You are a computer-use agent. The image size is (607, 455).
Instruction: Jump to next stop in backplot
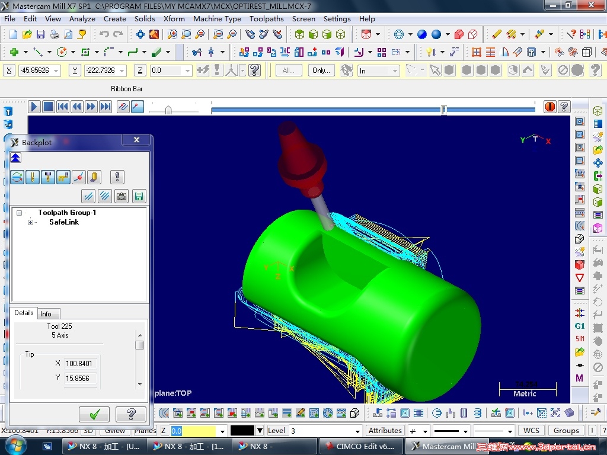pos(106,107)
